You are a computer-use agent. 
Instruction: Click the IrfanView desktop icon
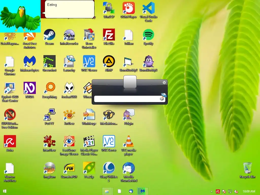50,143
